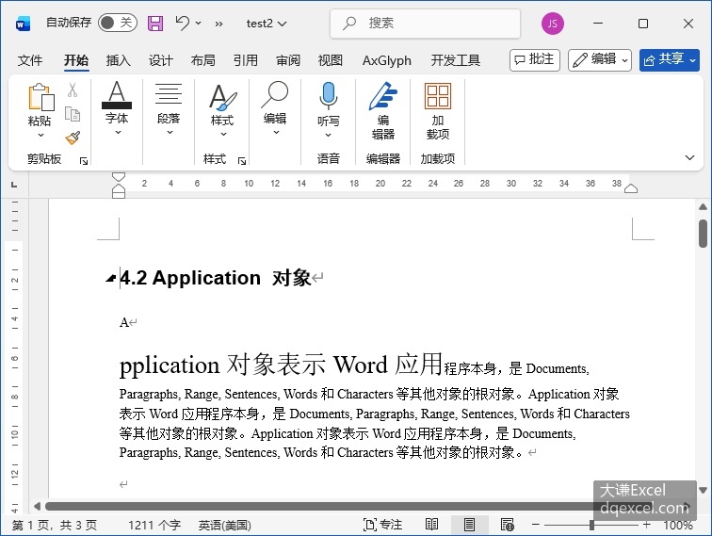Click in the search box
The height and width of the screenshot is (536, 712).
425,24
